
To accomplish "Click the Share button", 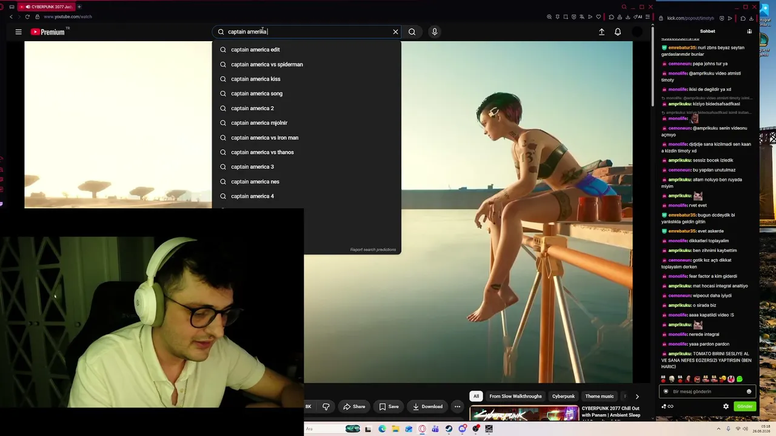I will (x=354, y=406).
